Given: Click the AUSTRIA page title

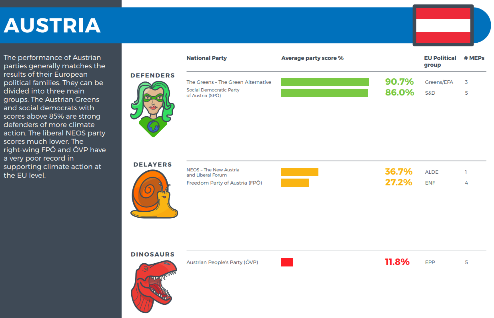Looking at the screenshot, I should (52, 26).
